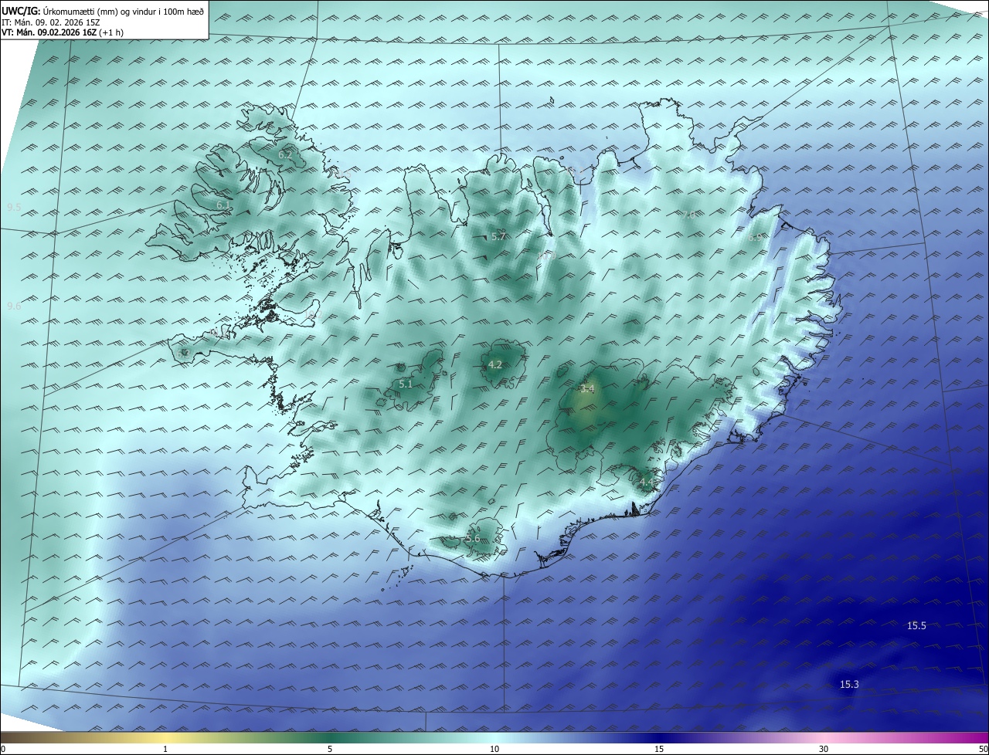This screenshot has height=755, width=989.
Task: Click the 9.5 value over the sea
Action: tap(14, 208)
